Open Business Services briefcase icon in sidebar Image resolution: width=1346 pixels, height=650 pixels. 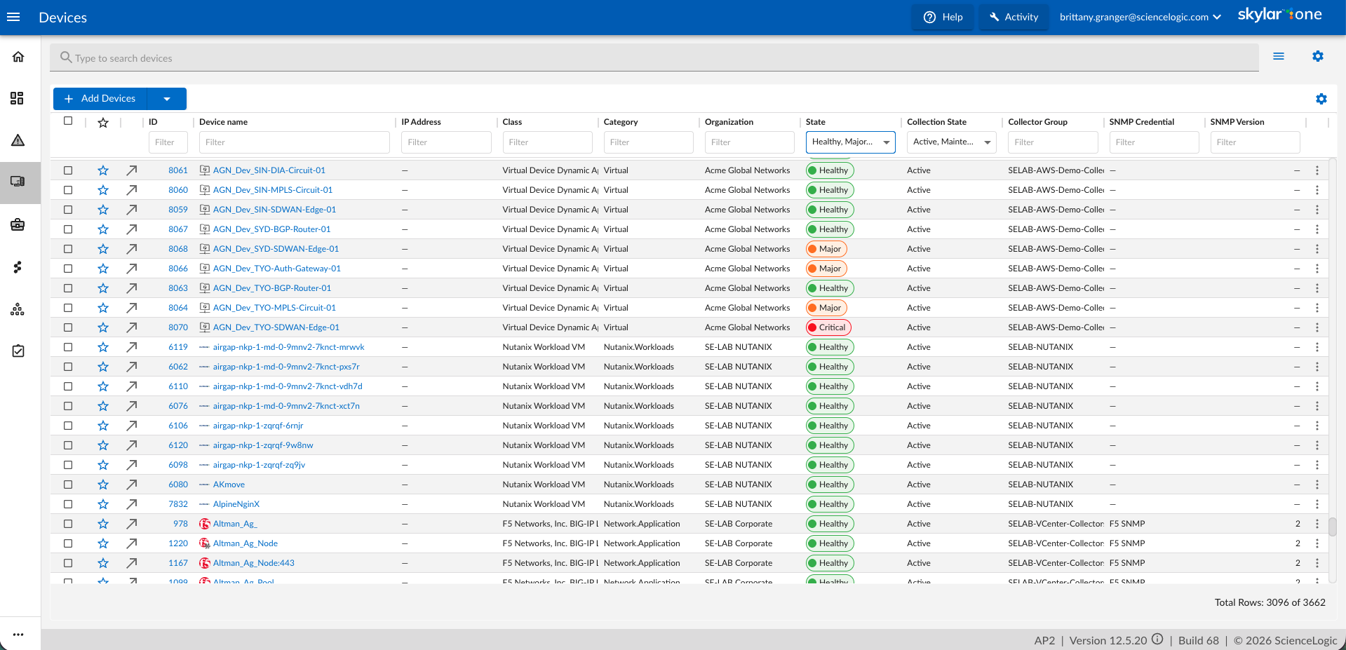[18, 224]
